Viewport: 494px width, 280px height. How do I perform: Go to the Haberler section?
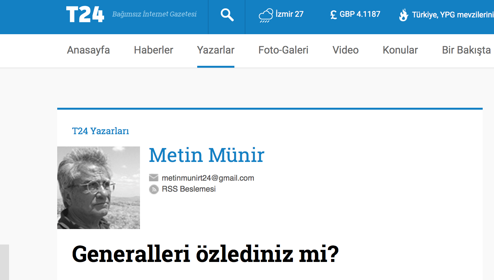click(x=154, y=50)
